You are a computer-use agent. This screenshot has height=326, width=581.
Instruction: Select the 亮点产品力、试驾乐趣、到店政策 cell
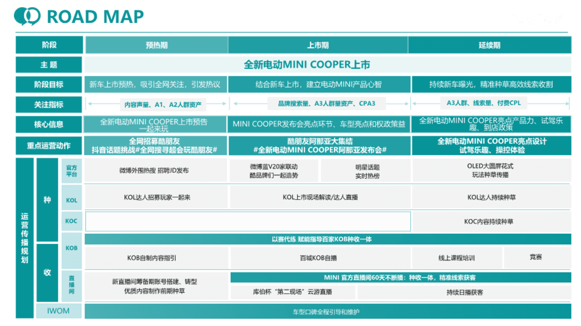tap(491, 124)
